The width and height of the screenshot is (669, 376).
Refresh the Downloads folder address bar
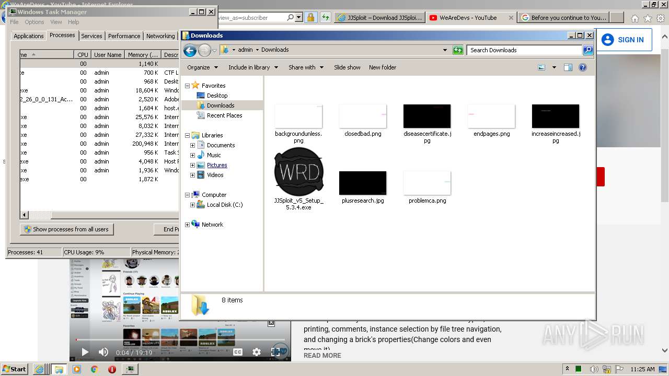click(458, 50)
